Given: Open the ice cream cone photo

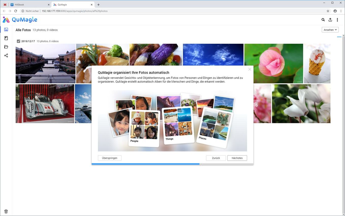Looking at the screenshot, I should point(317,64).
